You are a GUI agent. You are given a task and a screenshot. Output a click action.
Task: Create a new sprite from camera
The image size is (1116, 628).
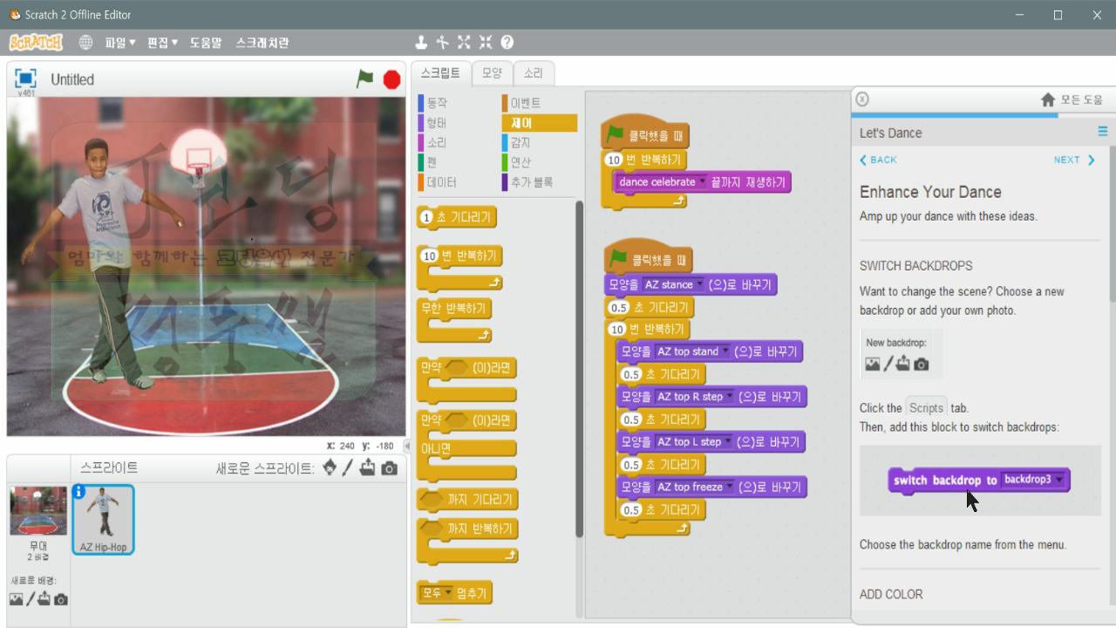(389, 468)
